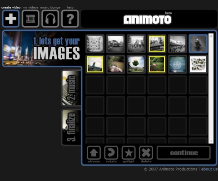Image resolution: width=218 pixels, height=181 pixels.
Task: Open the help question mark icon
Action: click(x=70, y=19)
